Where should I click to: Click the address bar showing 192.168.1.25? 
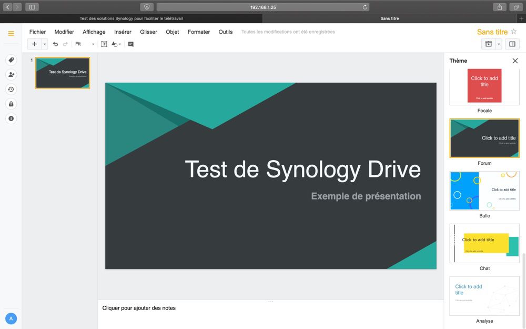point(262,7)
